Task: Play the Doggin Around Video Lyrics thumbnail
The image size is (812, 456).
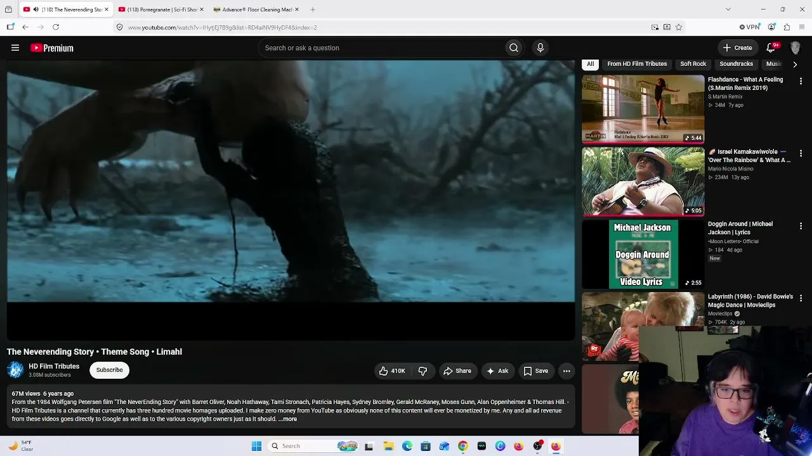Action: click(x=643, y=254)
